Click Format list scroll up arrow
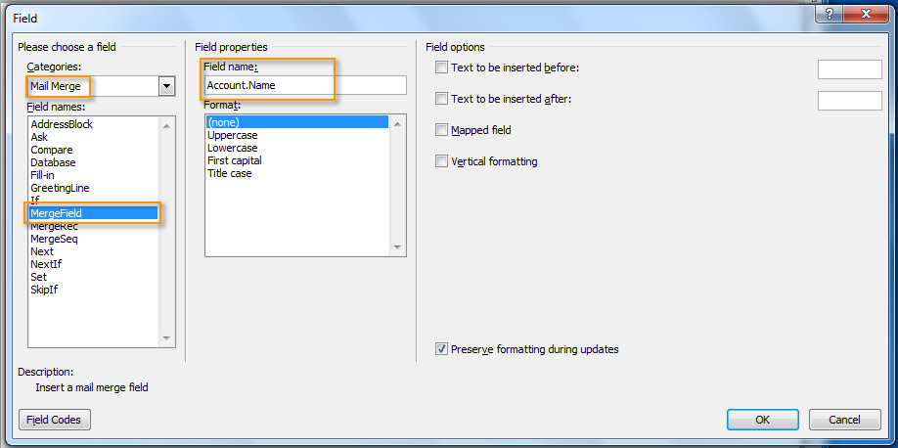This screenshot has height=448, width=898. pos(397,124)
